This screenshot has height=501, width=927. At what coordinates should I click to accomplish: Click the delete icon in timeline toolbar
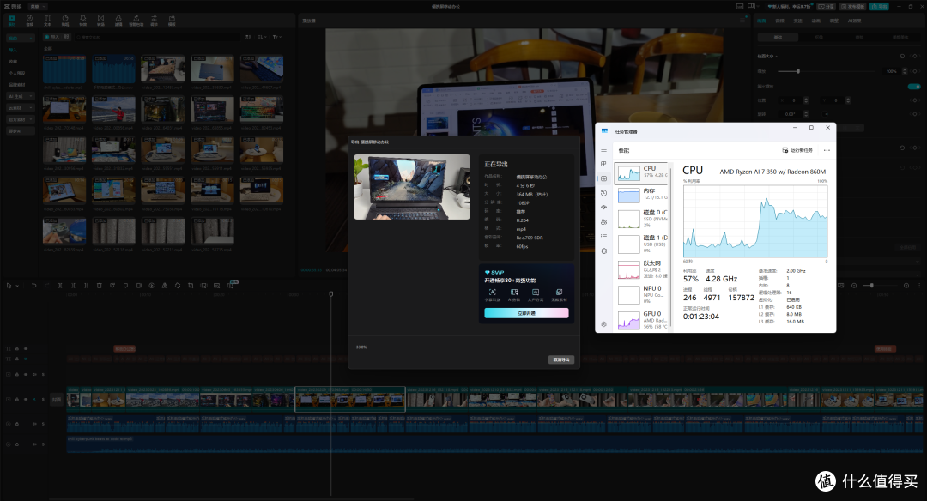99,286
